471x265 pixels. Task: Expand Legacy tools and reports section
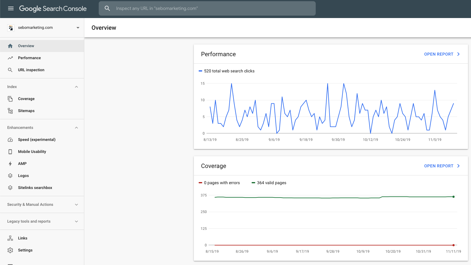tap(76, 221)
